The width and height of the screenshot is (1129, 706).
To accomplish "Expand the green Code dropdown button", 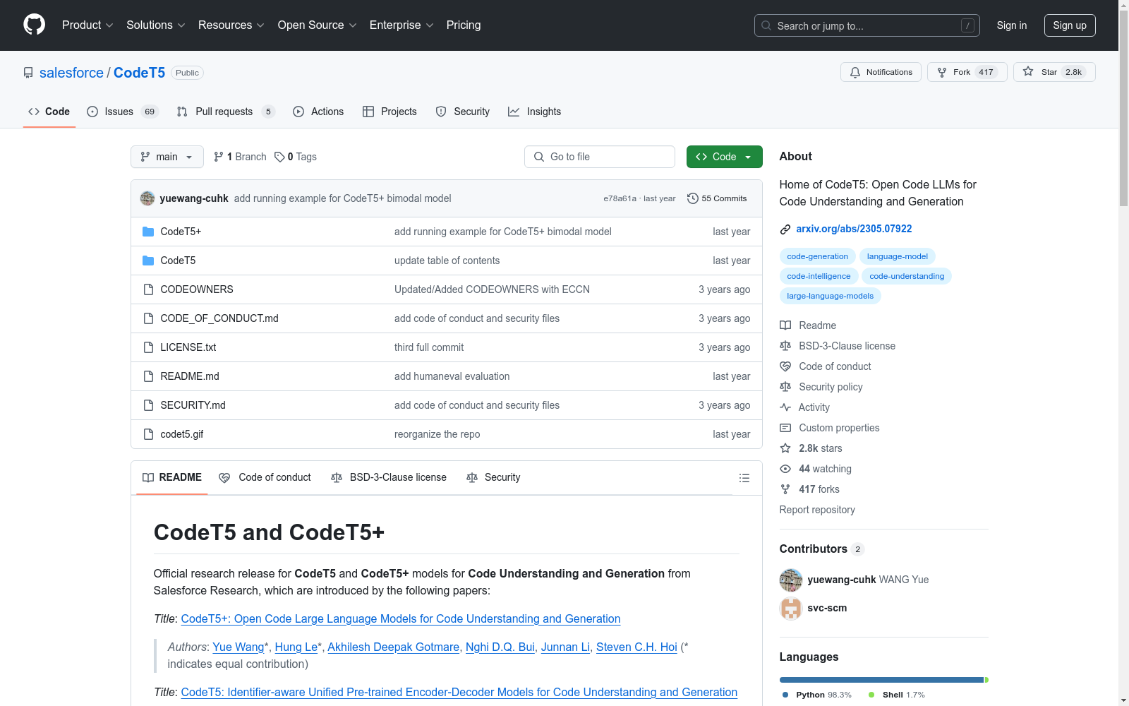I will click(x=724, y=157).
